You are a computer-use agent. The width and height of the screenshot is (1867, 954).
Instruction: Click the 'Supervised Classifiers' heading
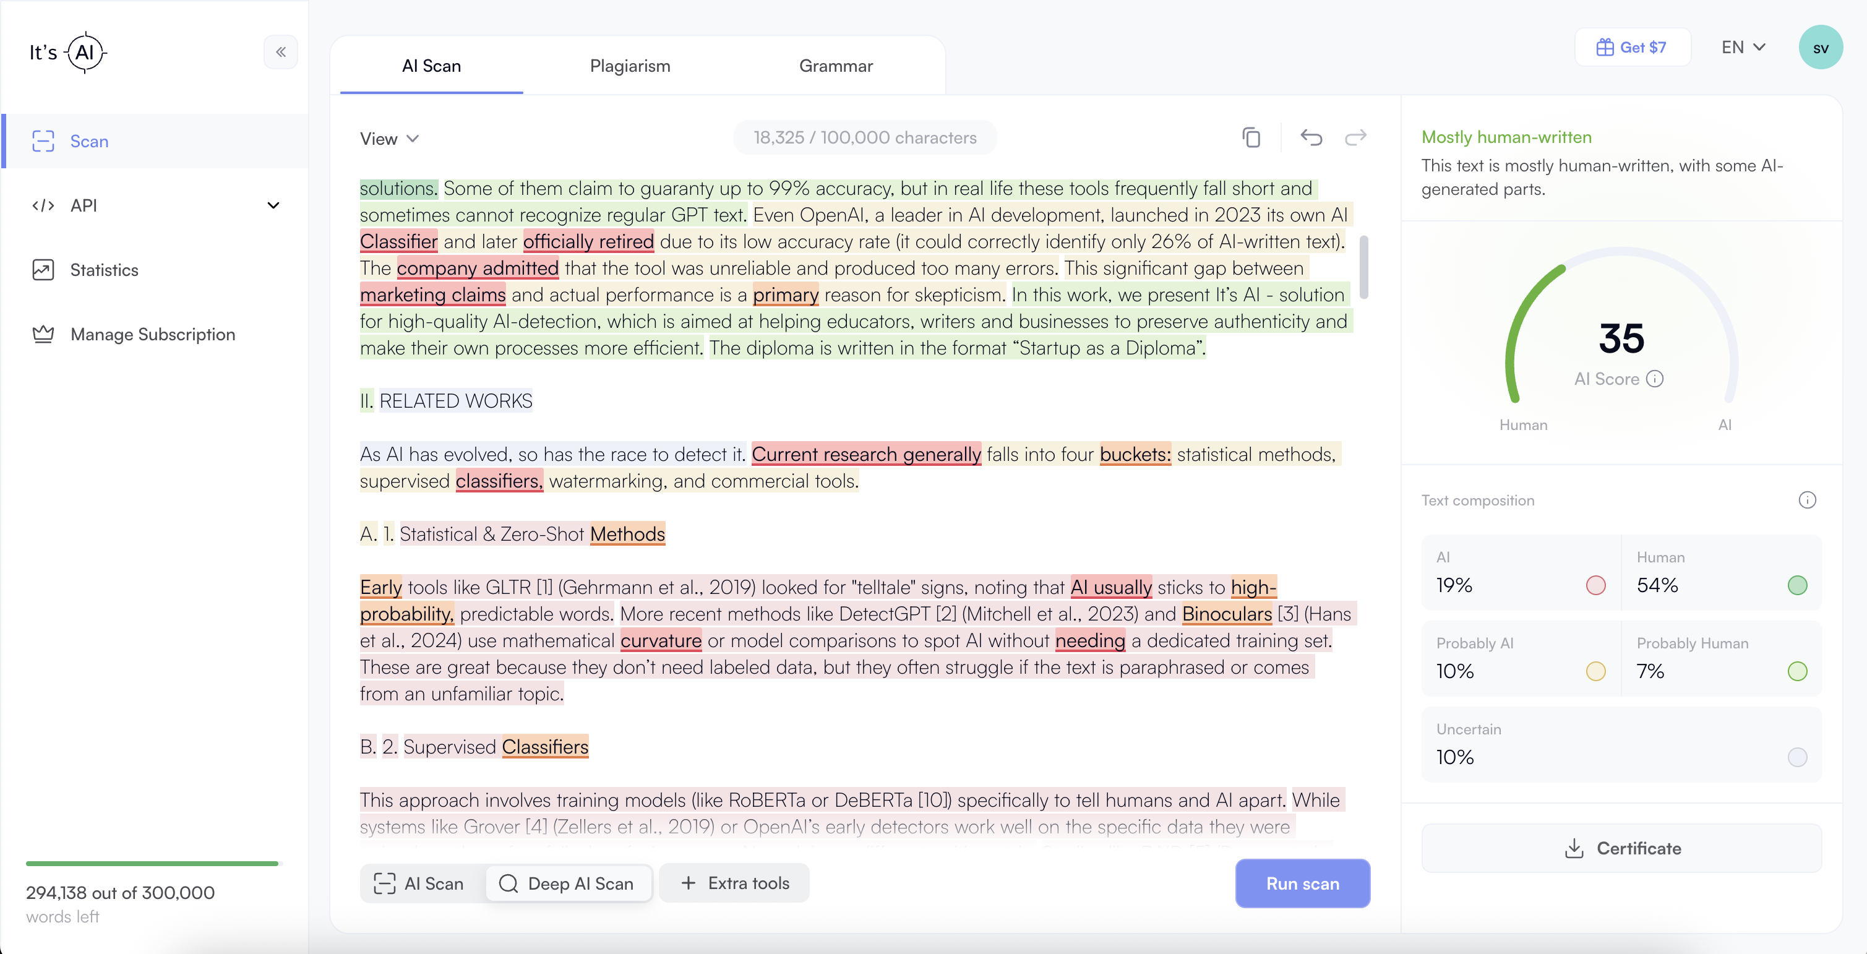[x=496, y=747]
